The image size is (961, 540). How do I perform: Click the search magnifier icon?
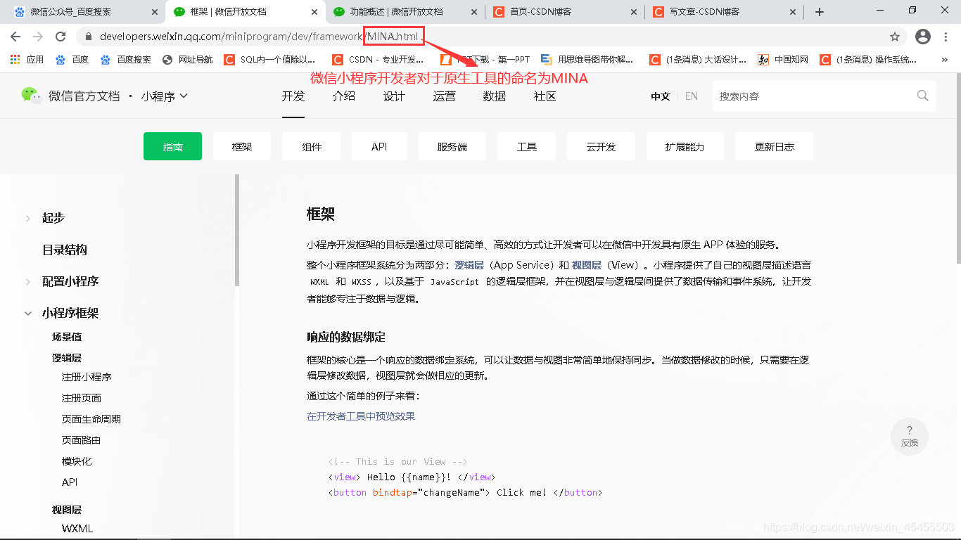(923, 96)
